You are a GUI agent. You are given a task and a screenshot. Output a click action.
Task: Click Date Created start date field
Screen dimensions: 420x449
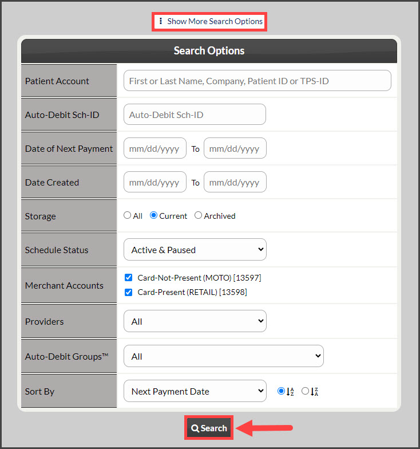click(x=154, y=182)
